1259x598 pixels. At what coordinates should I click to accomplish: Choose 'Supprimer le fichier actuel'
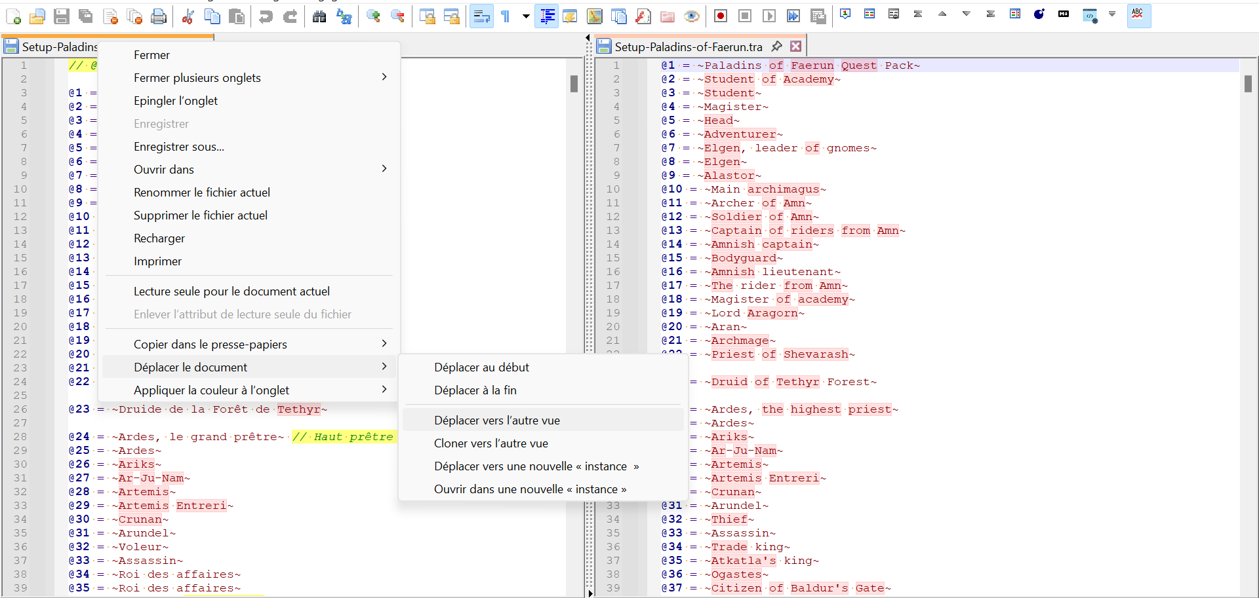249,215
